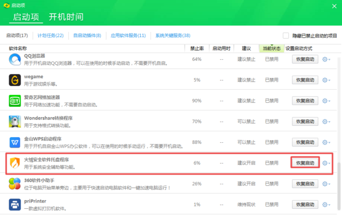Click the 64% 禁止率 value

click(197, 59)
